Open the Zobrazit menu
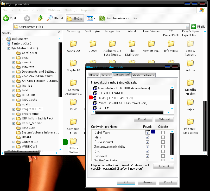Image resolution: width=210 pixels, height=191 pixels. pos(38,10)
